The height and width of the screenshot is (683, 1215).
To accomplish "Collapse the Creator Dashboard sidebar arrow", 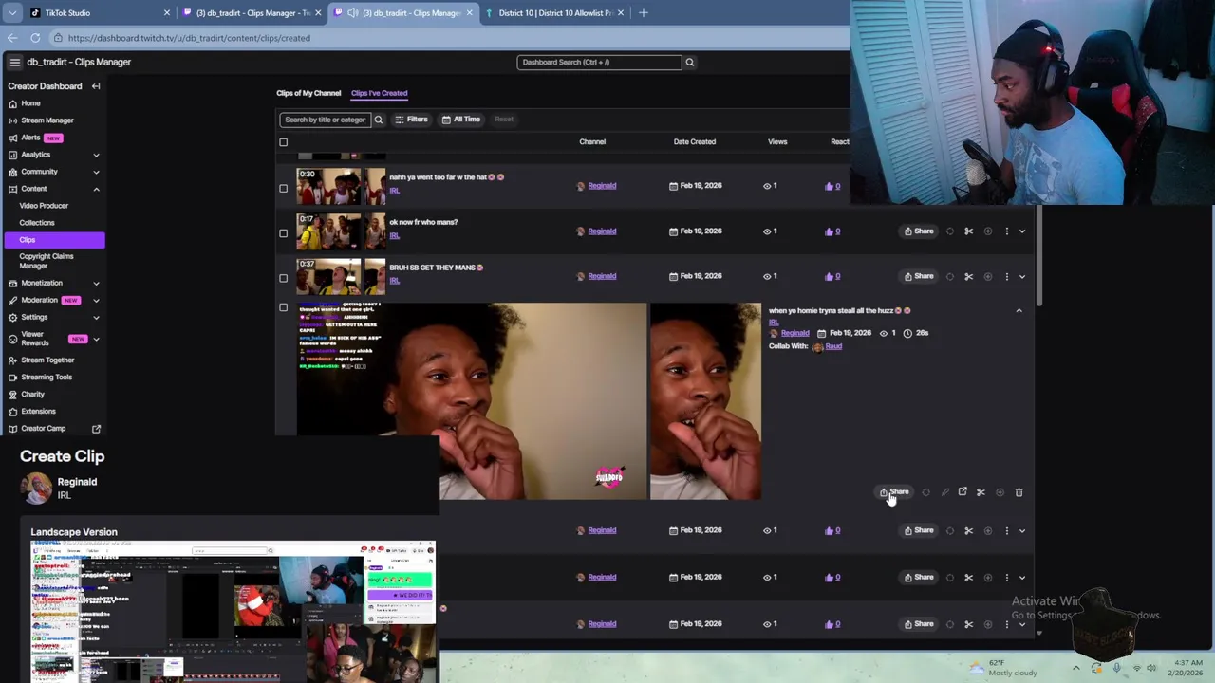I will [x=96, y=86].
